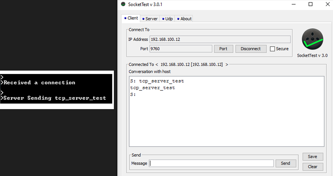Click the SocketTest title bar app icon
This screenshot has height=176, width=333.
pos(123,4)
